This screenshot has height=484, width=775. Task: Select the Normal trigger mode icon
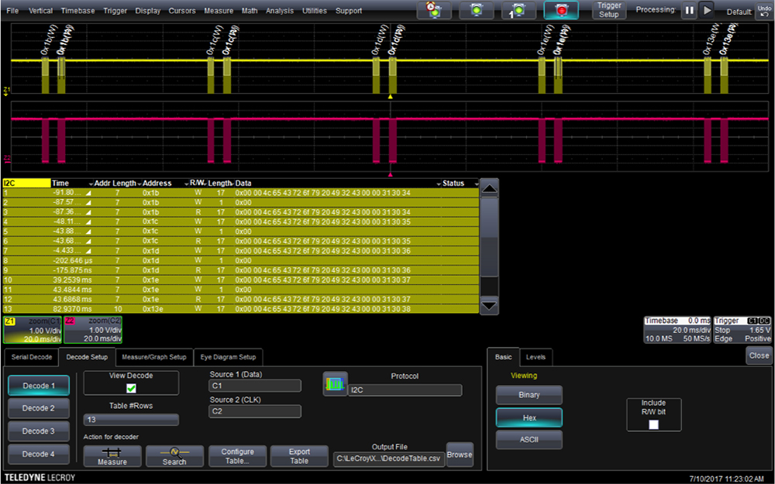click(x=477, y=10)
